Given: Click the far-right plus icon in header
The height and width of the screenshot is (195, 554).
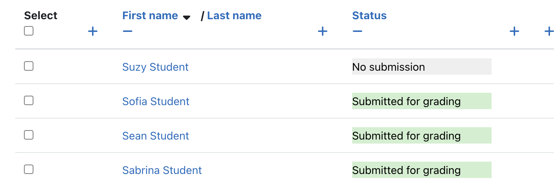Looking at the screenshot, I should [x=549, y=32].
